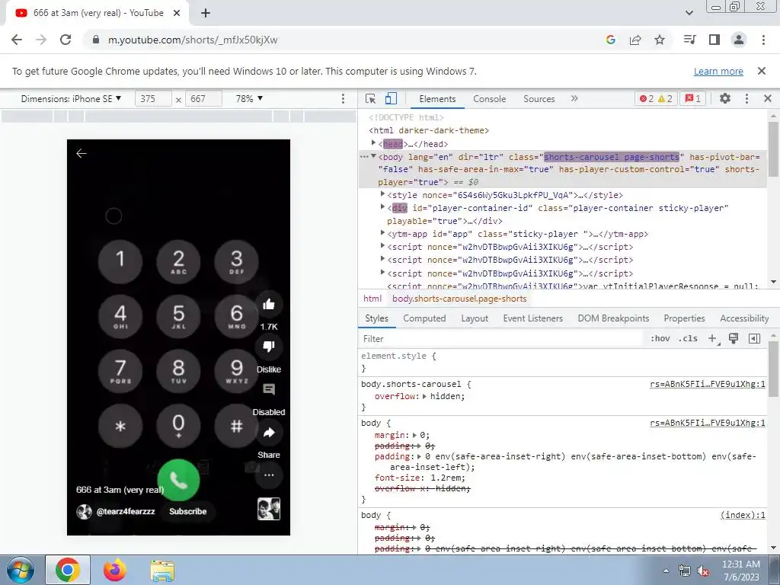Open the Chrome profile avatar
Screen dimensions: 780x585
coord(739,40)
